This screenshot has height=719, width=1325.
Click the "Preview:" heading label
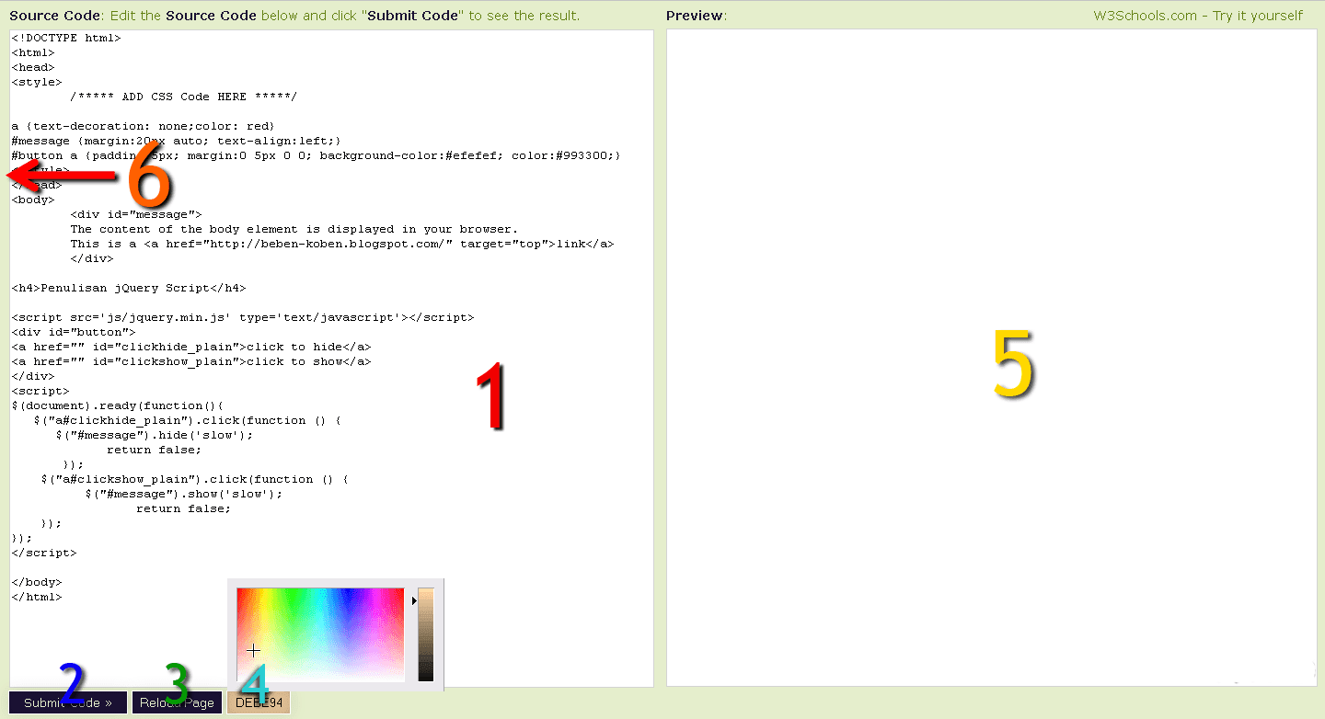697,16
